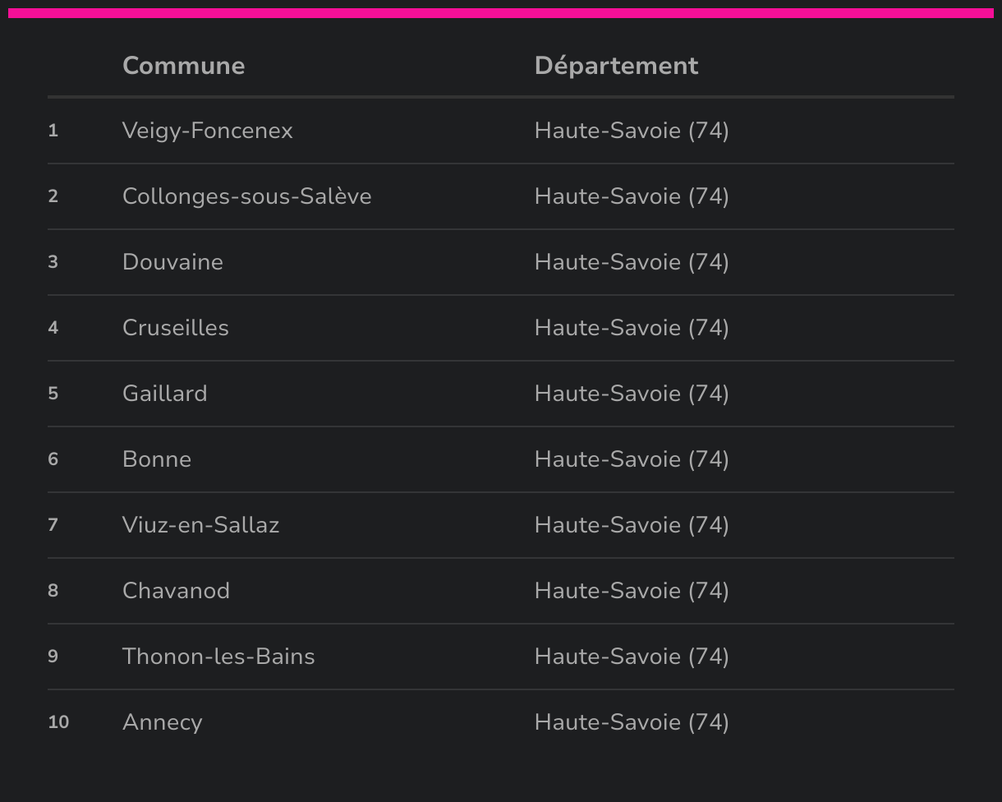Click the Haute-Savoie cell for Veigy-Foncenex
The height and width of the screenshot is (802, 1002).
tap(632, 131)
